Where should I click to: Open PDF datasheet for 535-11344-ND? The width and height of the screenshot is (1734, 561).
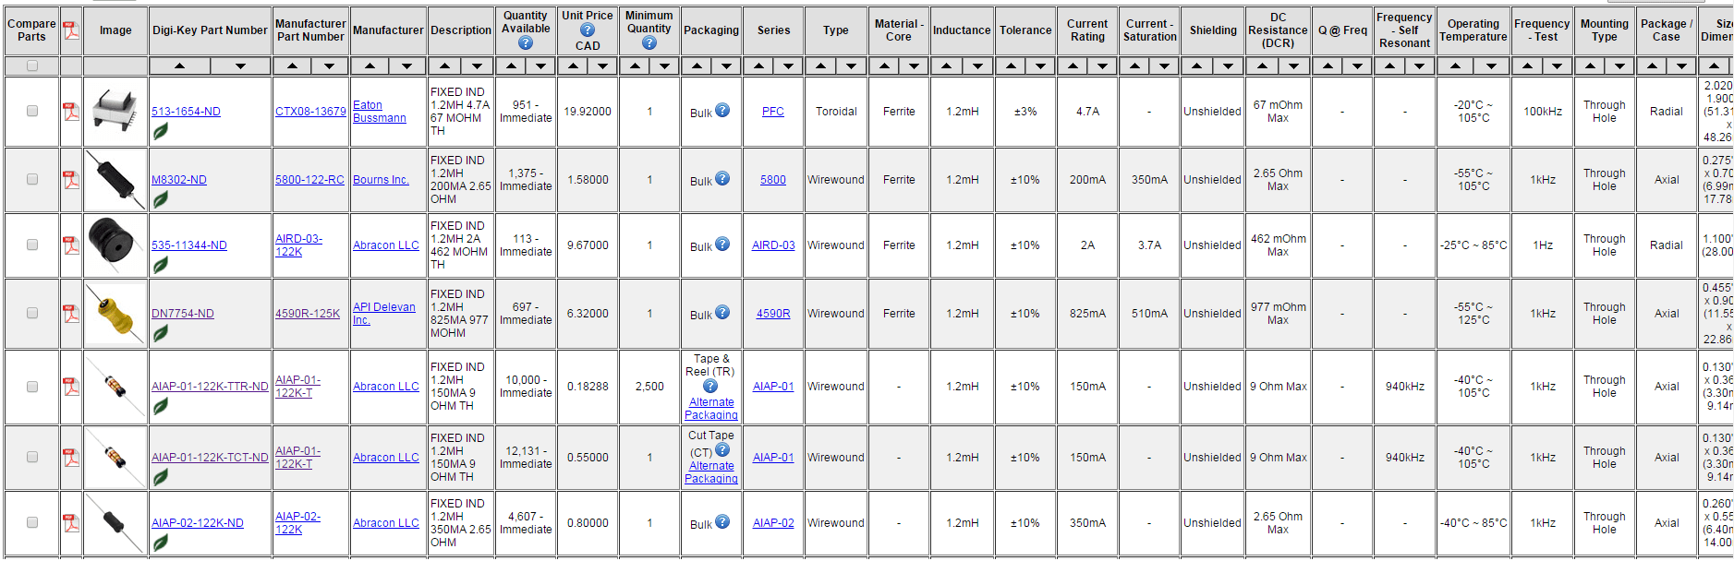(x=71, y=245)
